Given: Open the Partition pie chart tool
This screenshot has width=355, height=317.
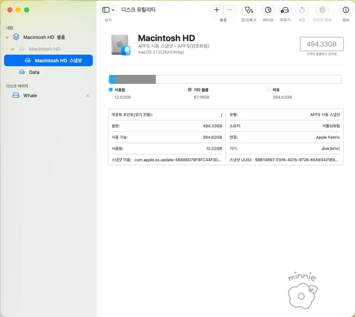Looking at the screenshot, I should pos(268,10).
